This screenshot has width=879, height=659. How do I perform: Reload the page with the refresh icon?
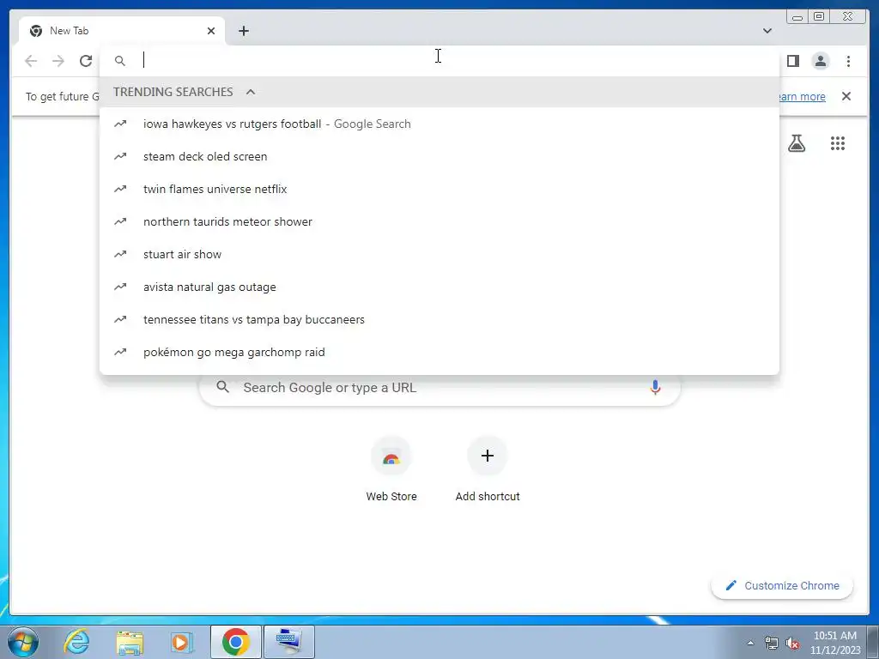coord(86,61)
